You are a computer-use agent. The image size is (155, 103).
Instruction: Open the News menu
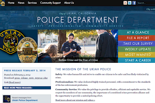pyautogui.click(x=21, y=3)
